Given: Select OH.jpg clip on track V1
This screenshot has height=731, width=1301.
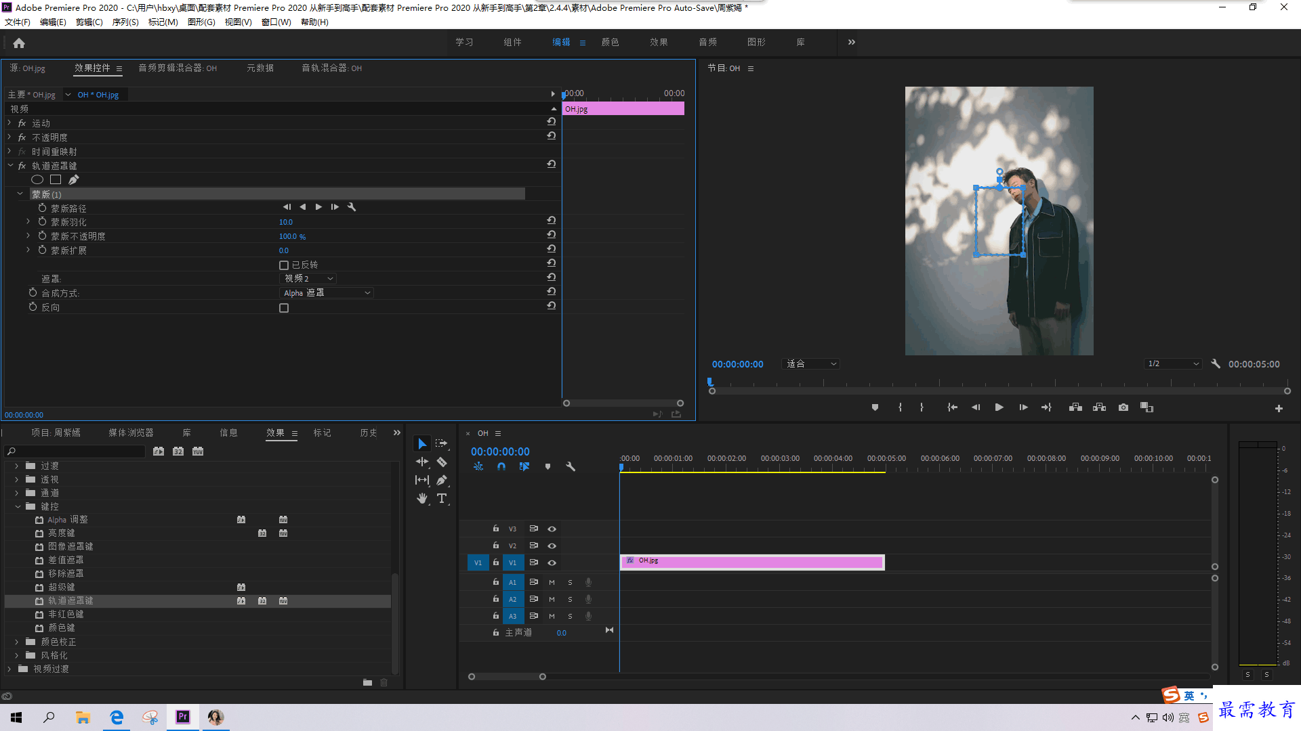Looking at the screenshot, I should click(752, 562).
